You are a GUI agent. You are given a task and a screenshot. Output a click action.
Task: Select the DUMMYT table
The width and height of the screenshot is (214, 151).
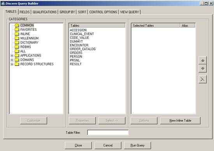tap(76, 41)
